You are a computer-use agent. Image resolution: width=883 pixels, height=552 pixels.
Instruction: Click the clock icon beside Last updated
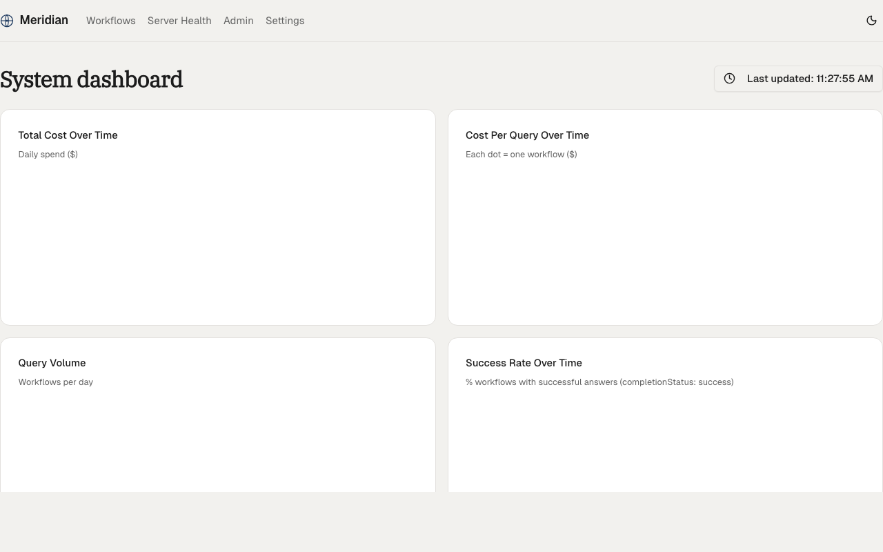[x=729, y=79]
